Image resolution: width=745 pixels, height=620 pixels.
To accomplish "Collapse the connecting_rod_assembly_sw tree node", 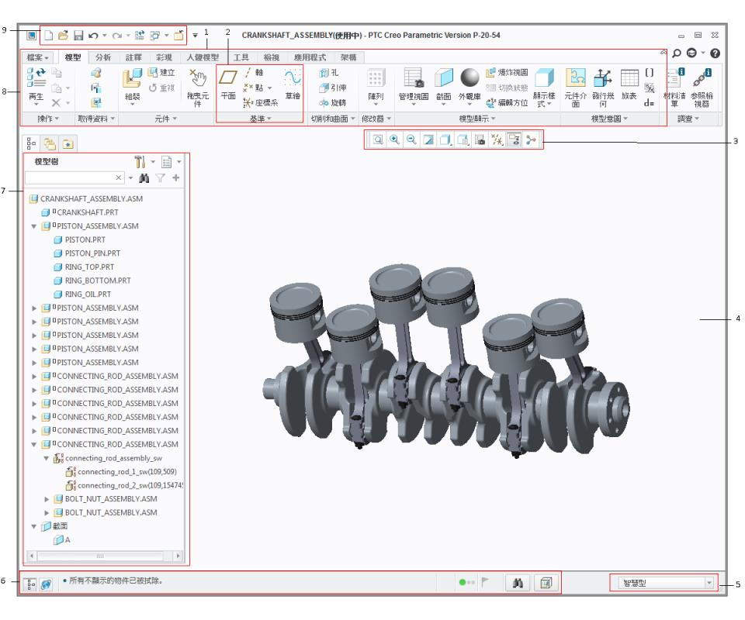I will [46, 458].
